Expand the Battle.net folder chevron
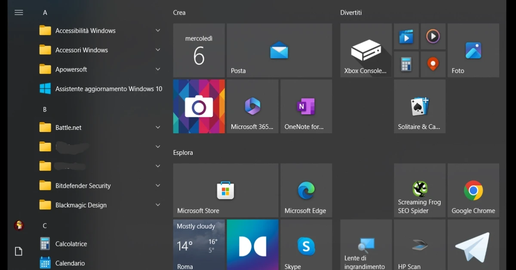Viewport: 516px width, 270px height. pos(158,127)
